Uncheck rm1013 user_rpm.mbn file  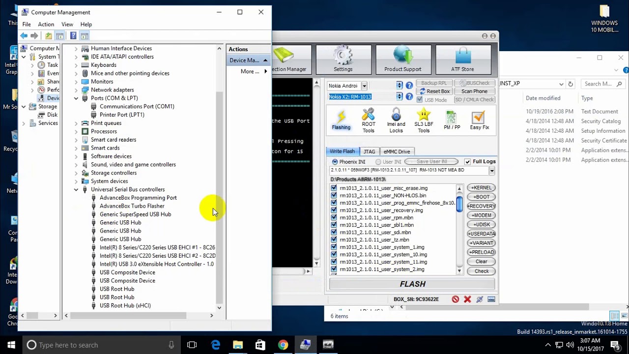(334, 218)
